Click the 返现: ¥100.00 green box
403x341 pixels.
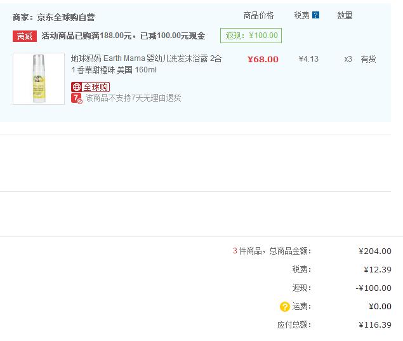[x=251, y=36]
